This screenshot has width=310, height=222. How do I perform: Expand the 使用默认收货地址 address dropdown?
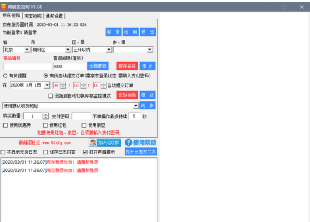click(x=135, y=106)
